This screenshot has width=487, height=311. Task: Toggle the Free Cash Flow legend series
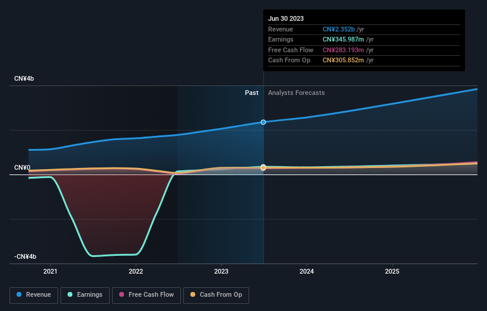point(147,295)
